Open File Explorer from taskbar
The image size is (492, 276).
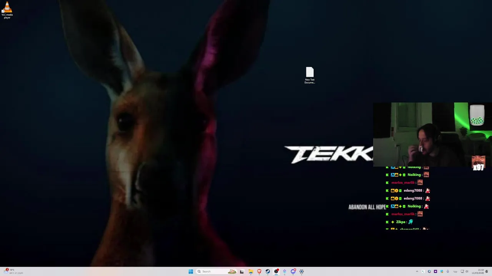click(x=251, y=271)
